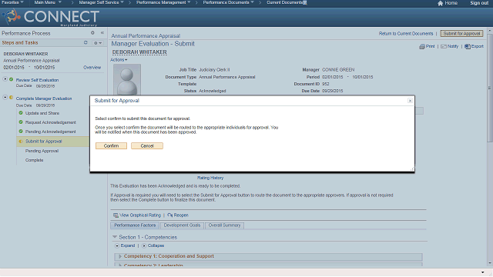
Task: Collapse Section 1 - Competencies
Action: [115, 237]
